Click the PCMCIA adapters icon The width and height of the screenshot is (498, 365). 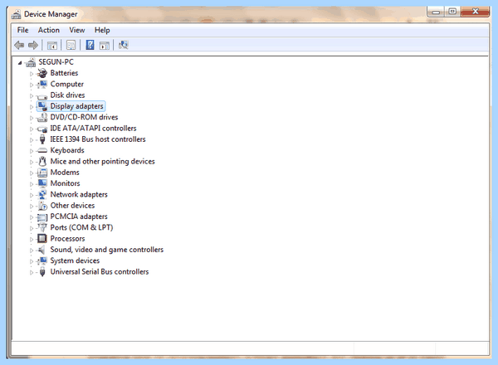click(42, 217)
